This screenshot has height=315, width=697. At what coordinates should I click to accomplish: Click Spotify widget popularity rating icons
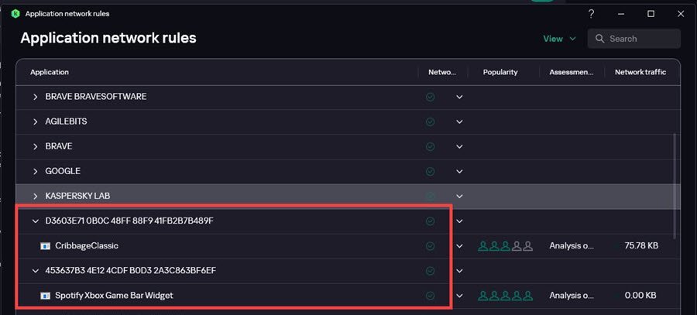[x=505, y=296]
